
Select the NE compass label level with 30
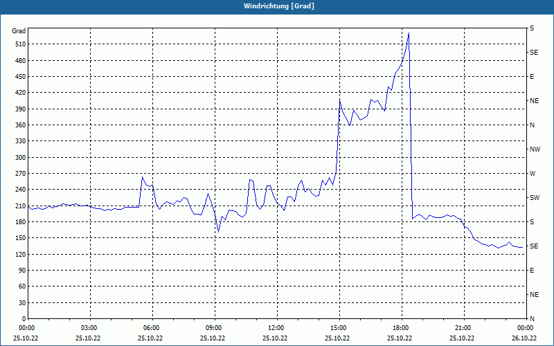534,295
